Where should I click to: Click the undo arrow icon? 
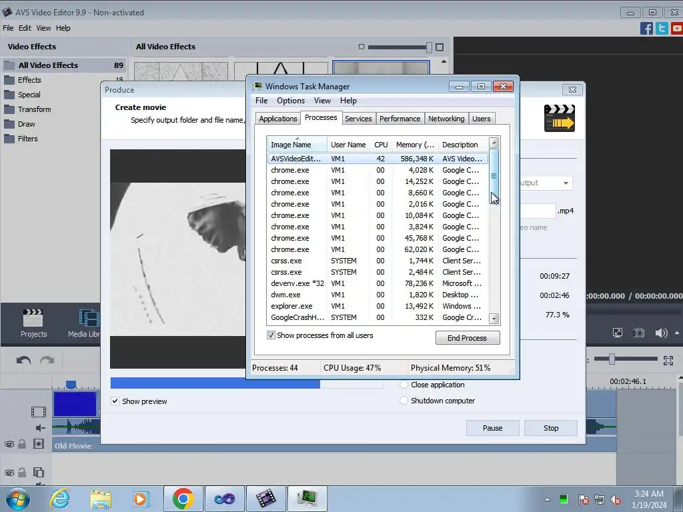(23, 360)
